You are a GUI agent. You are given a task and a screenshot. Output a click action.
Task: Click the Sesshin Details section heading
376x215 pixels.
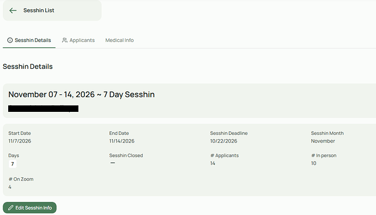pyautogui.click(x=28, y=67)
